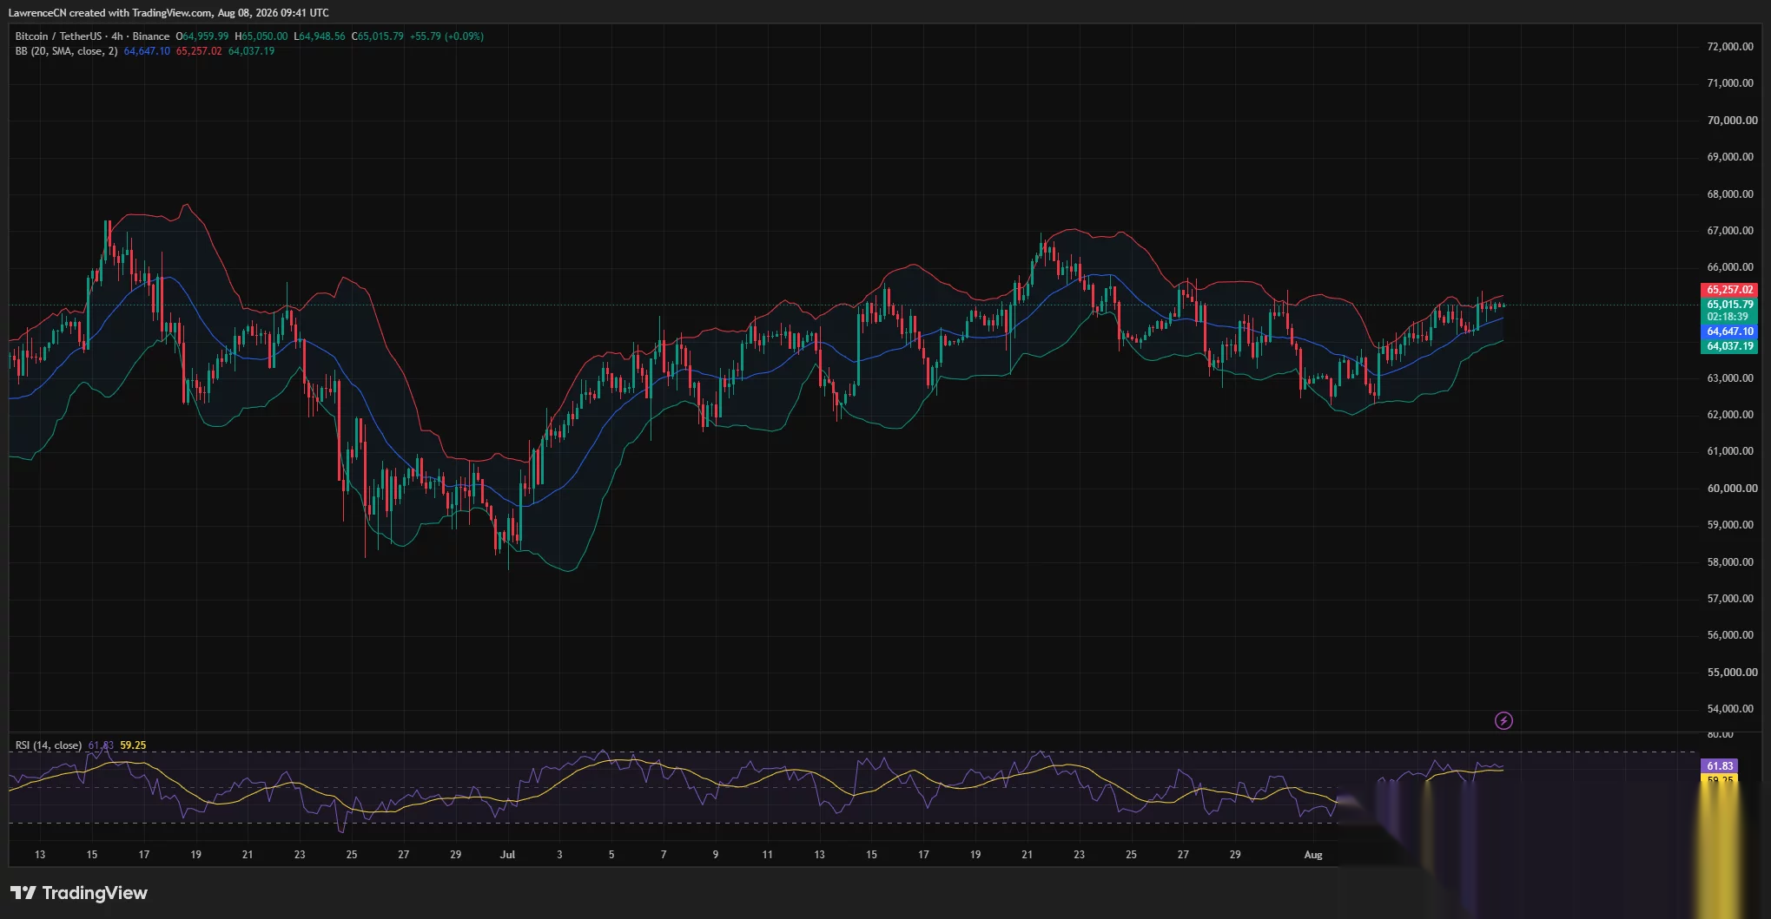1771x919 pixels.
Task: Click the 02:18:39 countdown label
Action: click(x=1728, y=317)
